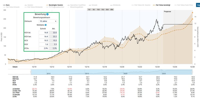Toggle Fair Value bereinigt legend line

(x=162, y=5)
